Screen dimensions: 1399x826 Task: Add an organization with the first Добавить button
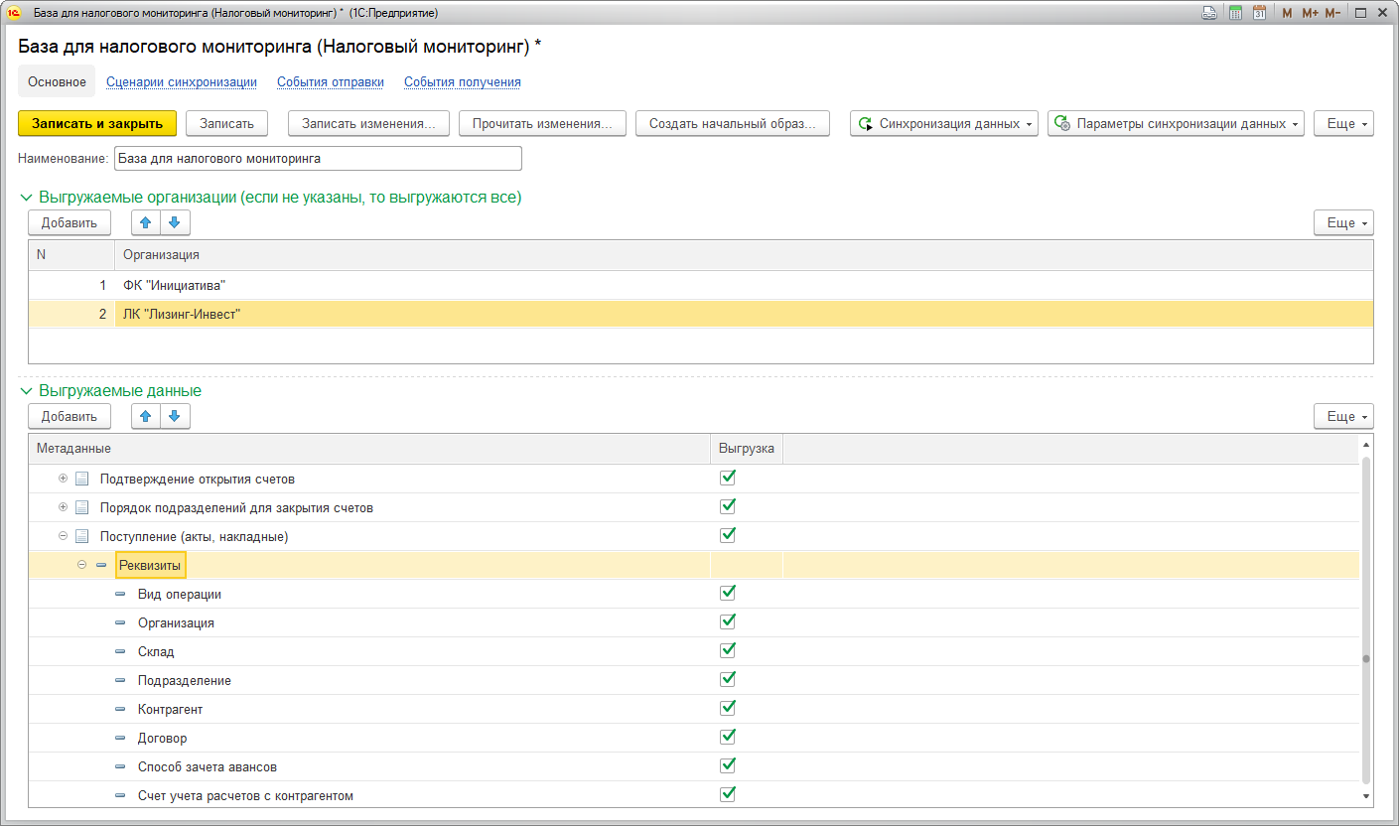click(x=70, y=222)
